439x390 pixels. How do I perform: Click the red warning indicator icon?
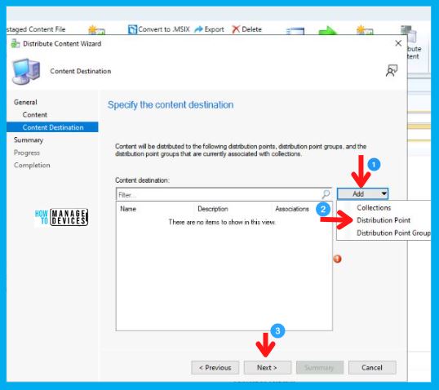point(337,259)
